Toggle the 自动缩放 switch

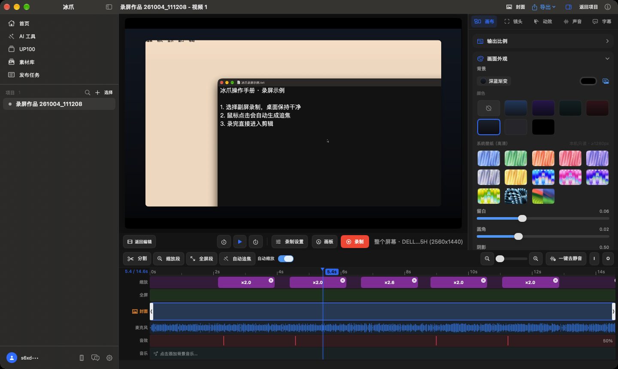(286, 259)
